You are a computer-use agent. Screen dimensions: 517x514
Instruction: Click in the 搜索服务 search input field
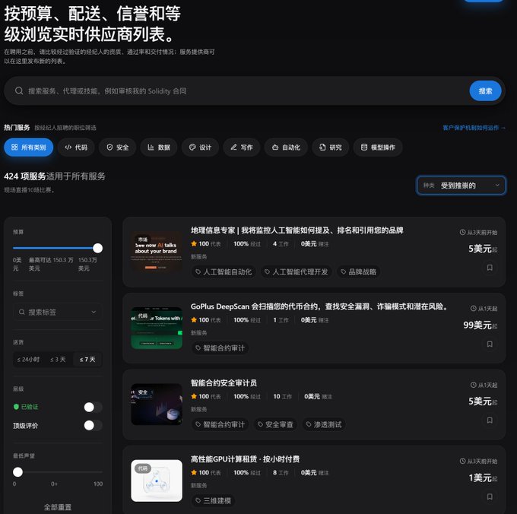coord(244,91)
